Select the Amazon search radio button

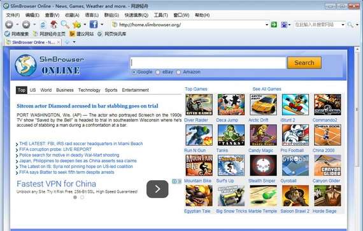tap(178, 72)
